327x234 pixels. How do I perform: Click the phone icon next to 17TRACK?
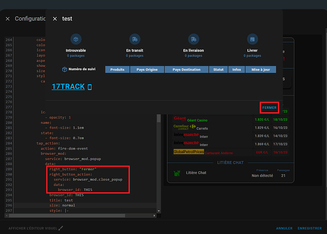coord(90,87)
